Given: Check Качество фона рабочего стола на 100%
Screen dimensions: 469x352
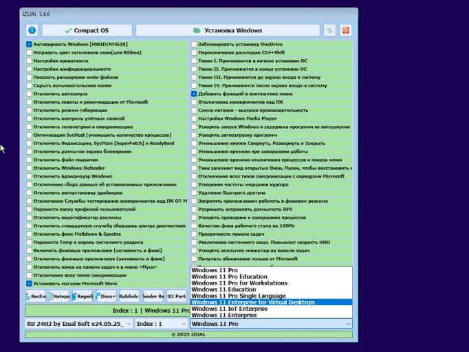Looking at the screenshot, I should click(x=194, y=225).
